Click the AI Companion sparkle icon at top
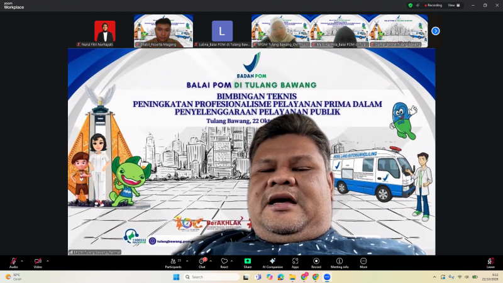 pyautogui.click(x=417, y=5)
